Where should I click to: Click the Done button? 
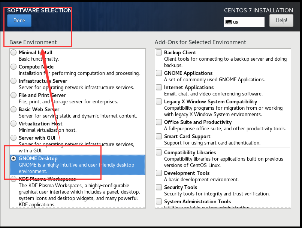tap(19, 21)
